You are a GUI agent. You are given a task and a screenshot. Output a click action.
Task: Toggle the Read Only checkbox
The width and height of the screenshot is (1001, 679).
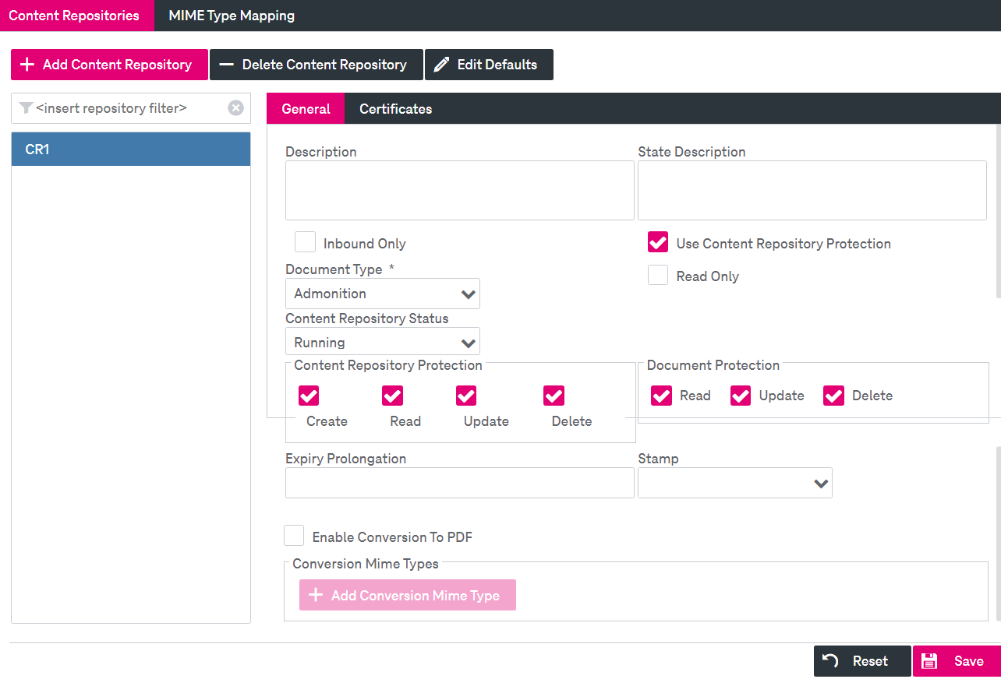(658, 275)
